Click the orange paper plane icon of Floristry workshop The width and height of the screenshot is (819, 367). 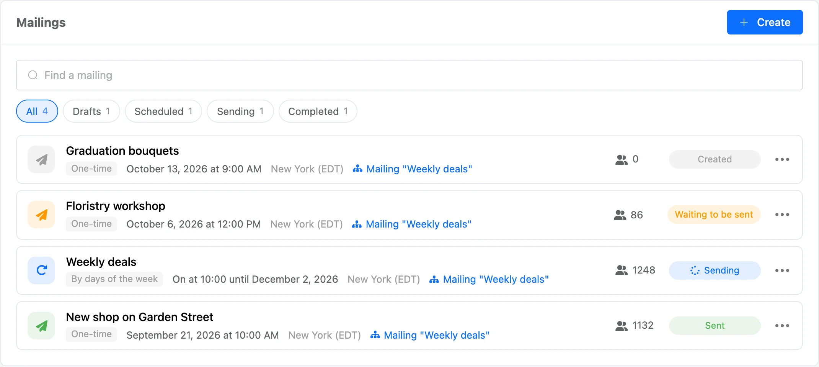click(41, 215)
